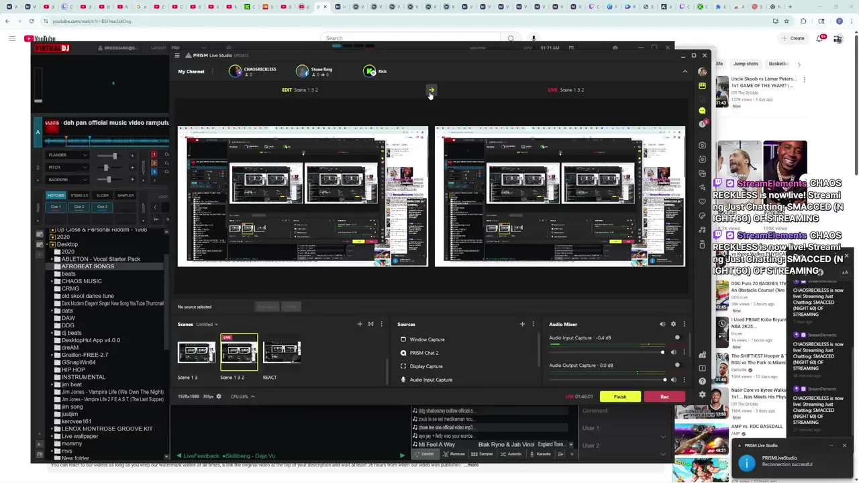Open the Scenes collection Untitled dropdown
859x483 pixels.
pyautogui.click(x=207, y=324)
